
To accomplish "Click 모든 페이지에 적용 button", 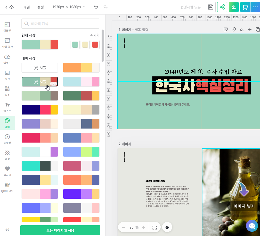I will click(60, 230).
